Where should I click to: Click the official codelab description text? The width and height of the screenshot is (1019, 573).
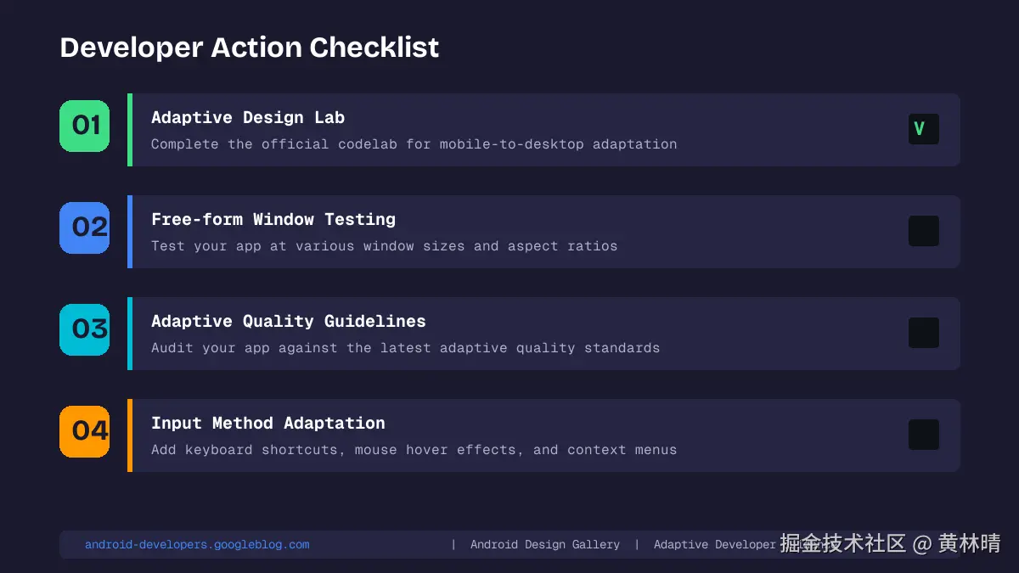click(x=414, y=144)
